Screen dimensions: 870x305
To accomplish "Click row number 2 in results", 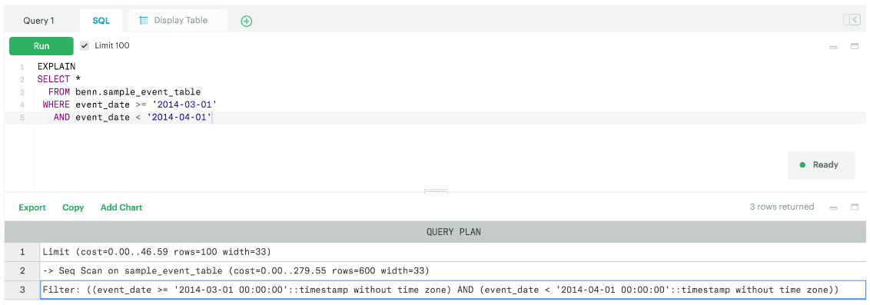I will coord(22,270).
